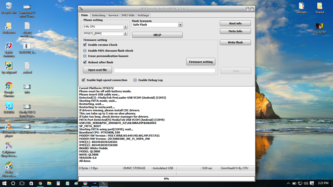Enable MD5 checsum flash check
The image size is (333, 187).
85,51
